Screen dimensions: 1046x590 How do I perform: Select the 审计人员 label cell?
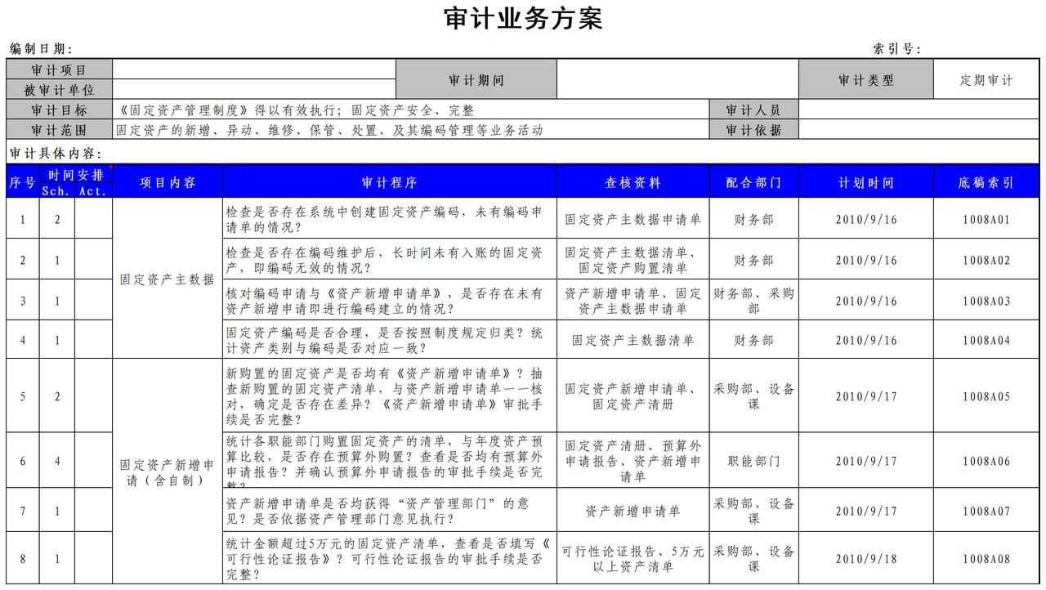[x=753, y=110]
